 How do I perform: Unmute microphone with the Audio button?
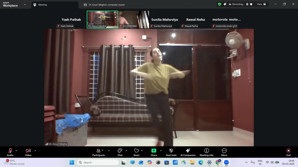[10, 152]
